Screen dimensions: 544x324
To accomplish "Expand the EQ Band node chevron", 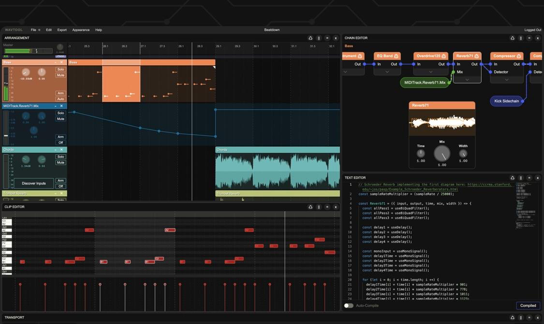I will [x=387, y=72].
